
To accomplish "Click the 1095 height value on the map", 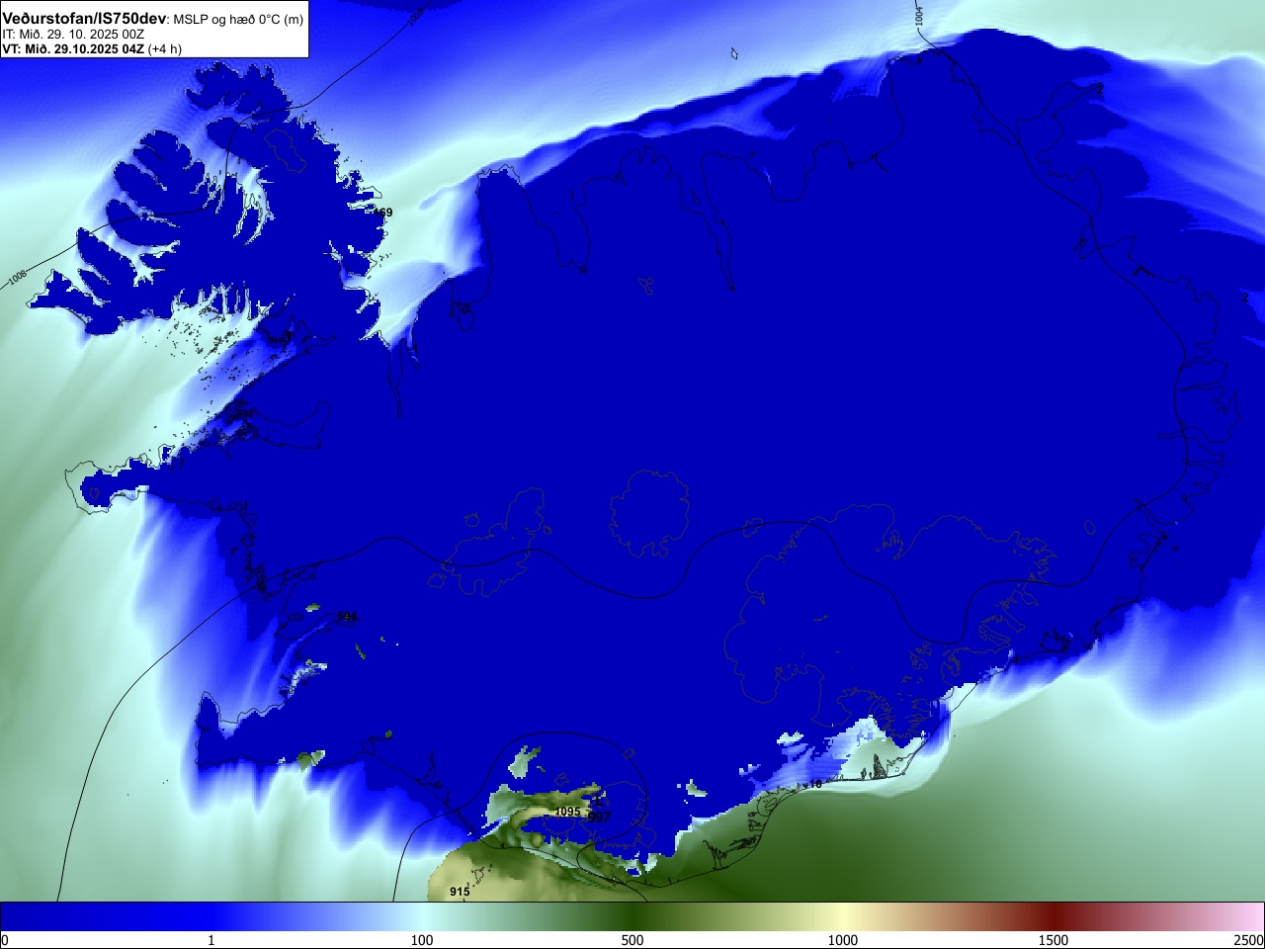I will tap(567, 812).
